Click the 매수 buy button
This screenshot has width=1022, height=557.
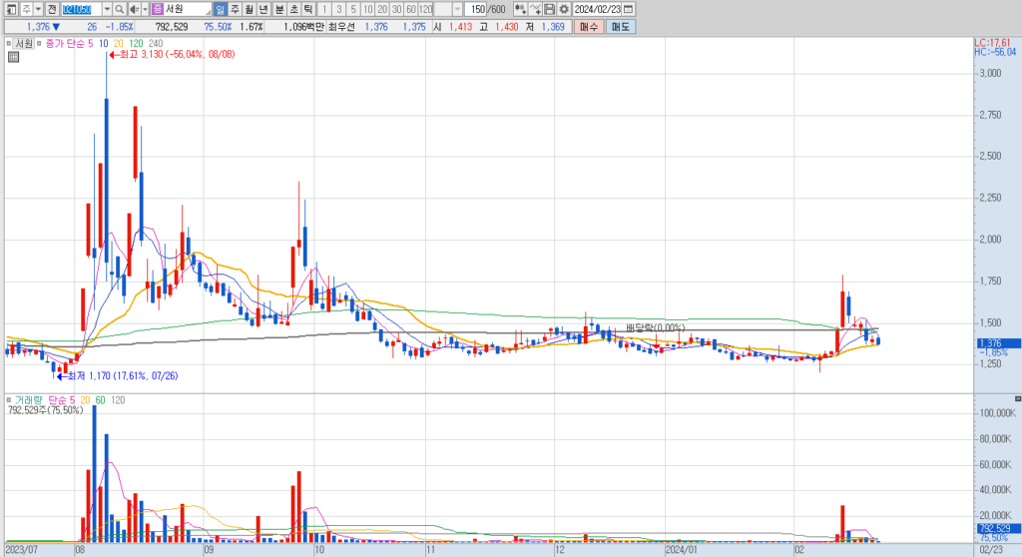(x=589, y=27)
